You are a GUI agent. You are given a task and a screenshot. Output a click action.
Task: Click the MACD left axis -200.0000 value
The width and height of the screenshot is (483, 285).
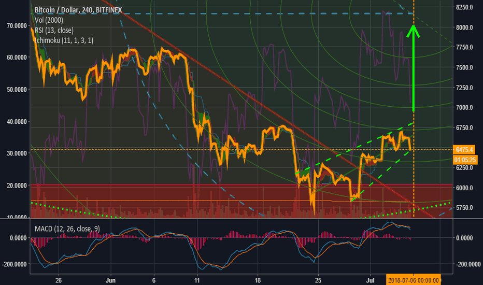(x=15, y=264)
